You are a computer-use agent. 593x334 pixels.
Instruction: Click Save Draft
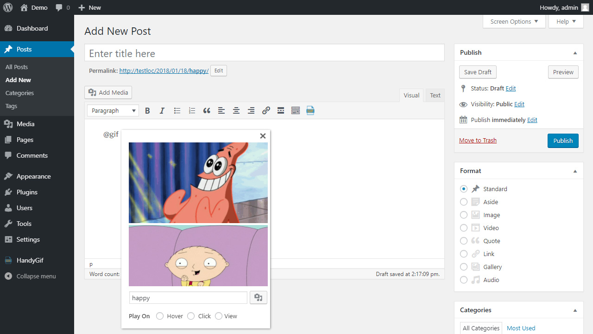(x=478, y=72)
